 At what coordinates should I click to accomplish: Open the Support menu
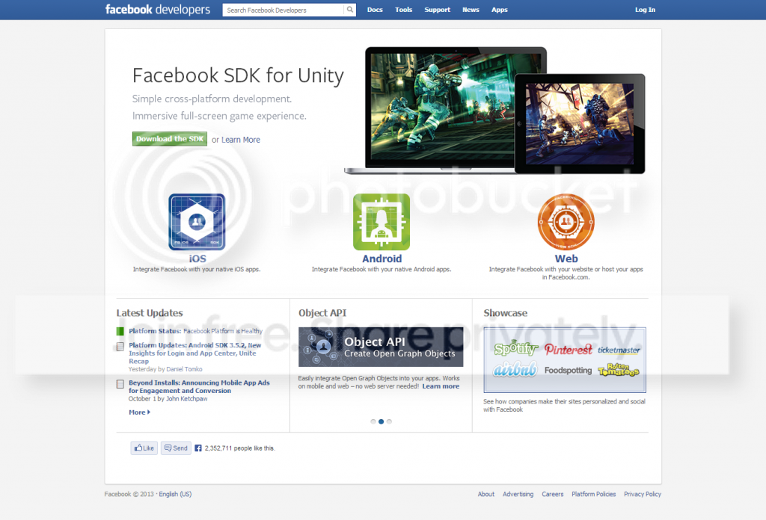tap(437, 10)
